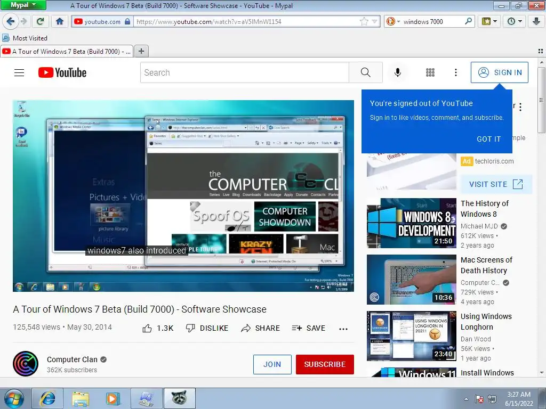The image size is (546, 409).
Task: Reload the current page
Action: (40, 21)
